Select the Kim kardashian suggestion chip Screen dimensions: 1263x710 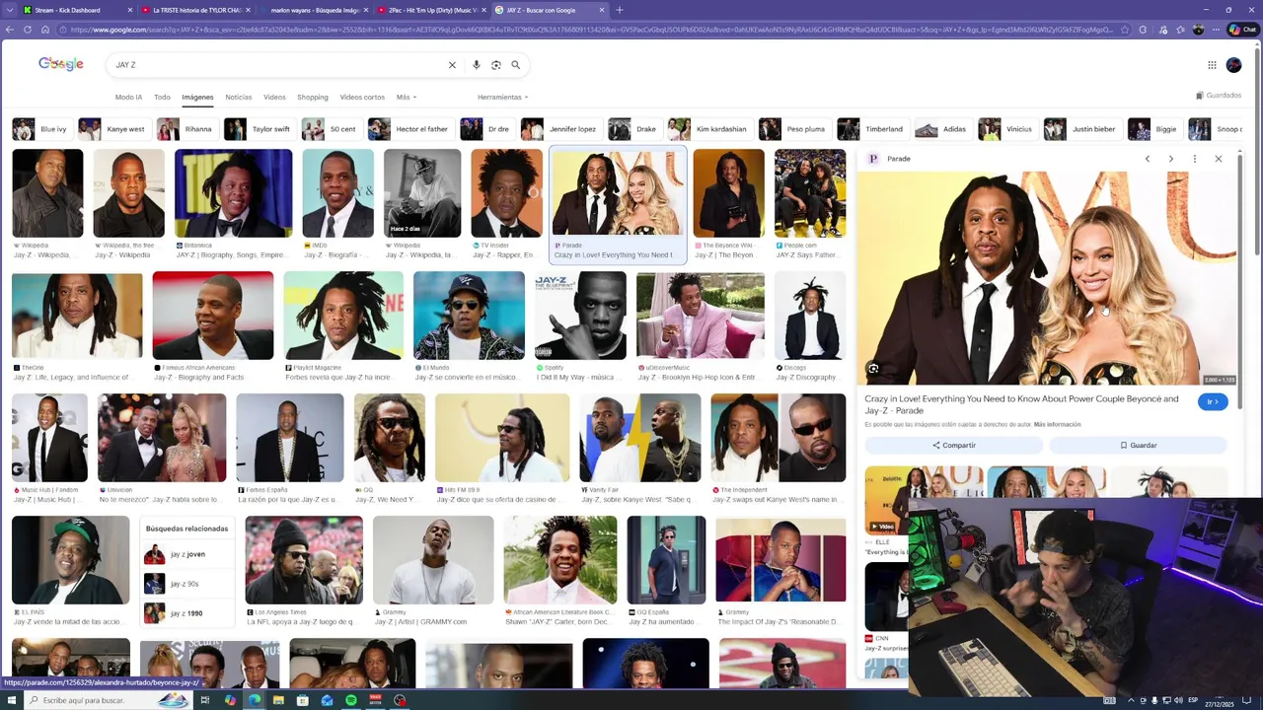pyautogui.click(x=708, y=129)
